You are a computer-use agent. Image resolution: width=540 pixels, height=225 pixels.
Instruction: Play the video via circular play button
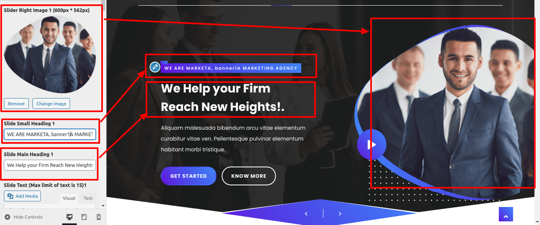371,145
